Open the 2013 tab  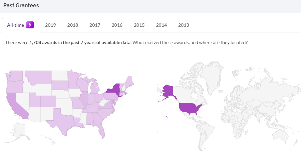point(184,25)
